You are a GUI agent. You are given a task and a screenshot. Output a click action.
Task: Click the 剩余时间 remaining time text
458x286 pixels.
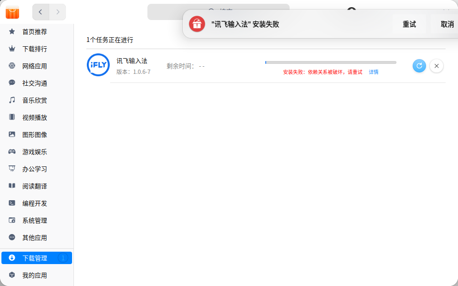click(x=186, y=66)
